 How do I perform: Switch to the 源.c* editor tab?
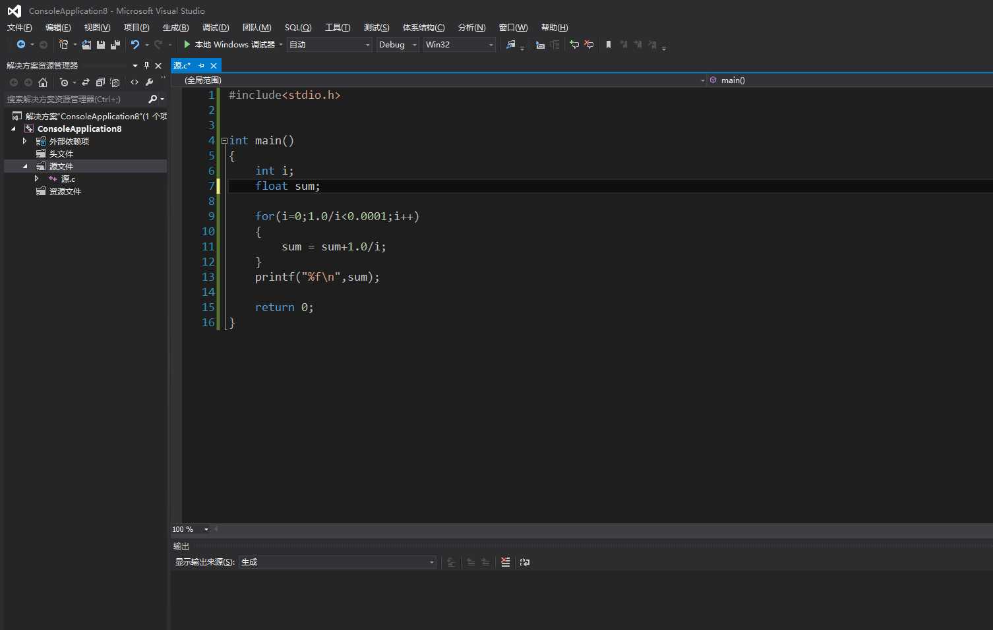click(x=182, y=65)
